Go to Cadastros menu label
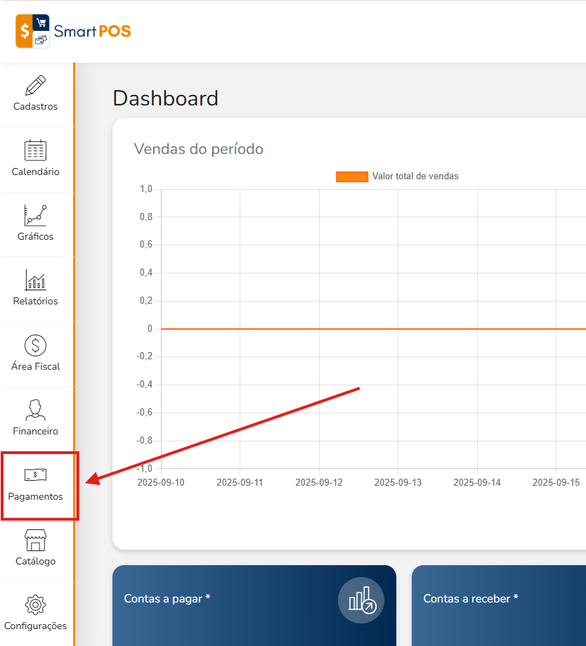This screenshot has height=646, width=586. click(35, 106)
